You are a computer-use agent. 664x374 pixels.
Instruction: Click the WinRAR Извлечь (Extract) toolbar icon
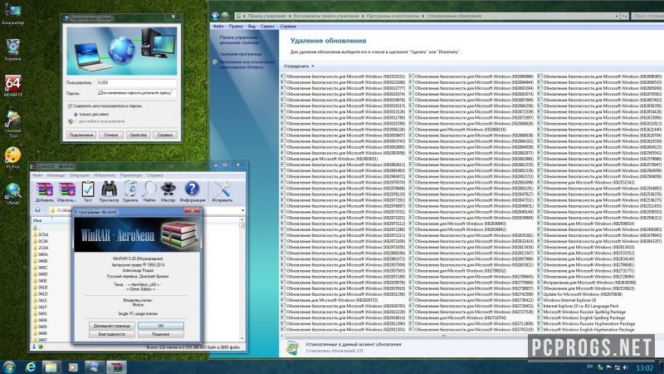point(66,189)
